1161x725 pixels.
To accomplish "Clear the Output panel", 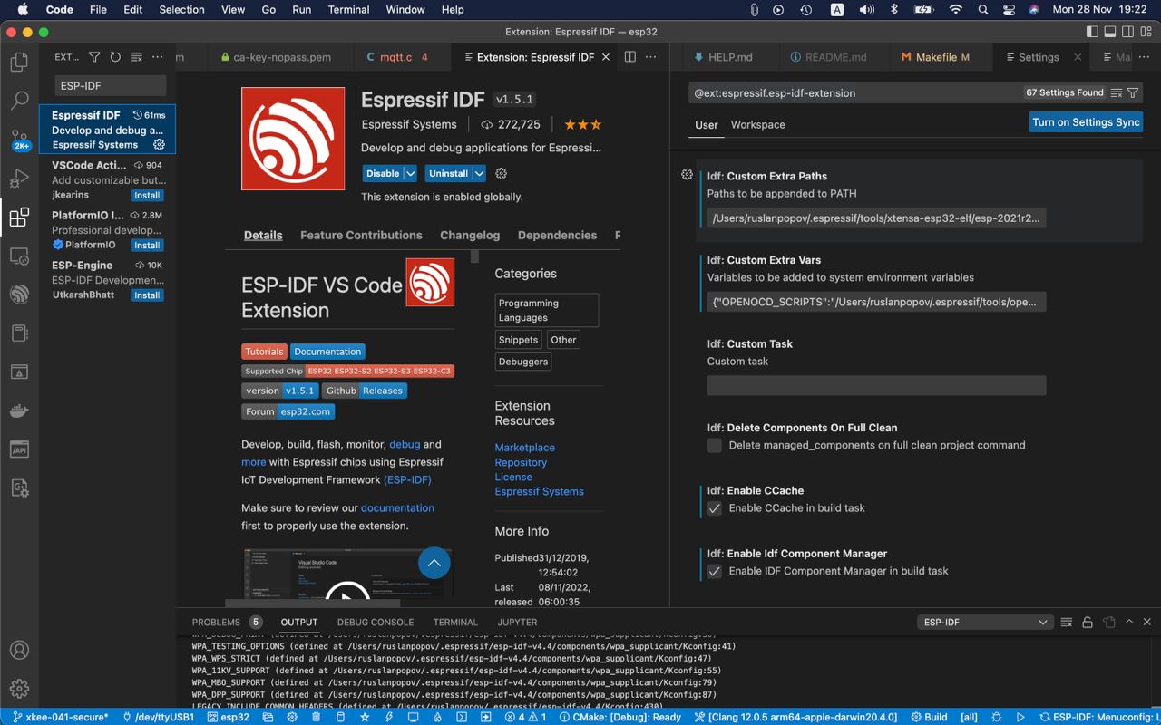I will click(1067, 622).
